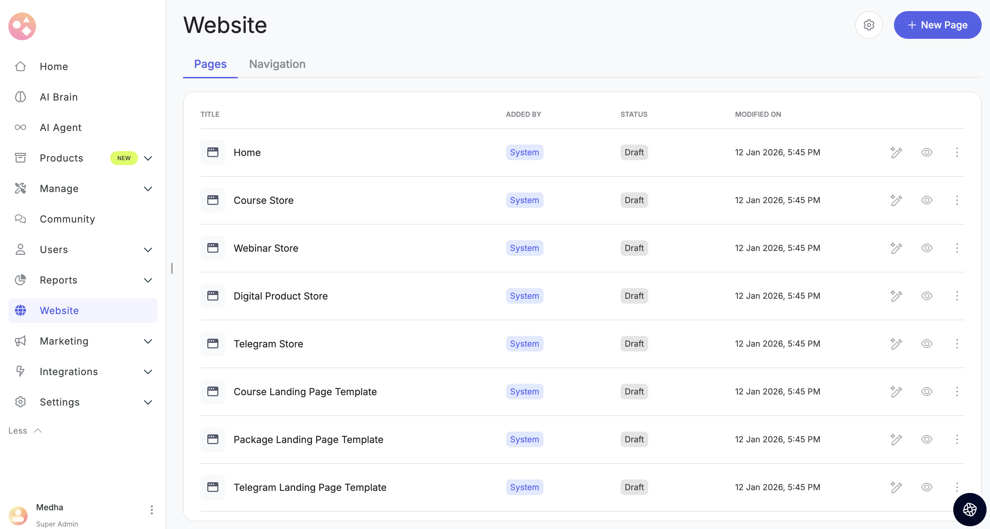Preview the Digital Product Store page eye icon
990x529 pixels.
click(927, 296)
